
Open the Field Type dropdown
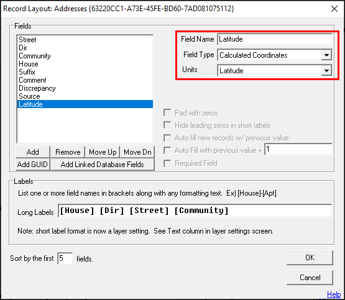pyautogui.click(x=326, y=55)
